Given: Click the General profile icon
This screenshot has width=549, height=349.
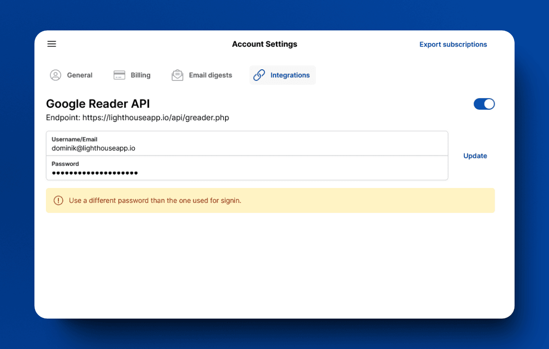Looking at the screenshot, I should (55, 75).
